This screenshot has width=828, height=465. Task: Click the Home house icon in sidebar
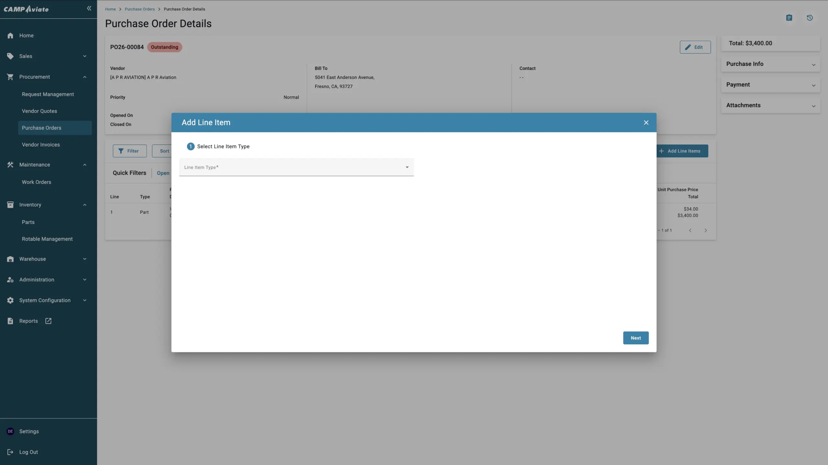click(10, 36)
